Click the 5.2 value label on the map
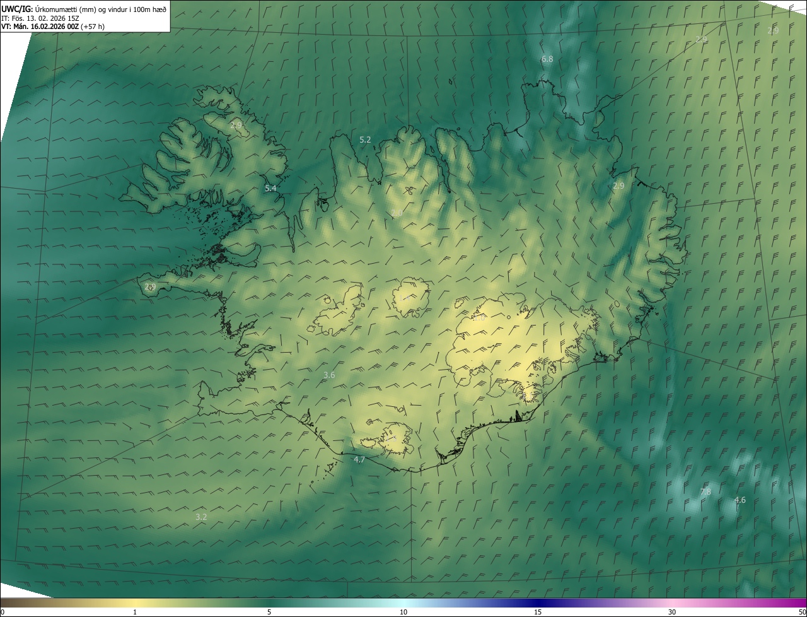 pos(365,139)
